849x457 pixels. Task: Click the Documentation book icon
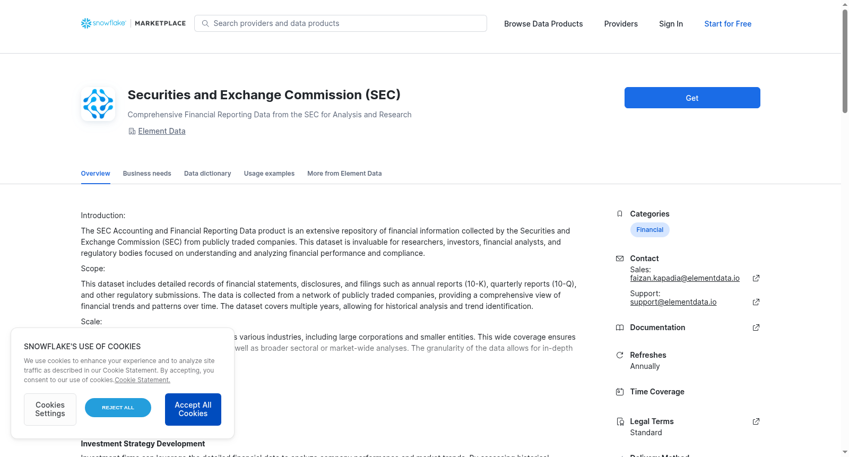[x=620, y=327]
